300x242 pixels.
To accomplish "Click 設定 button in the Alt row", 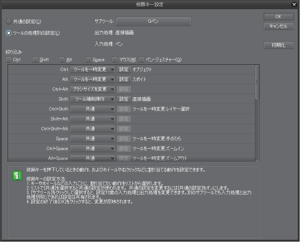I will 124,79.
